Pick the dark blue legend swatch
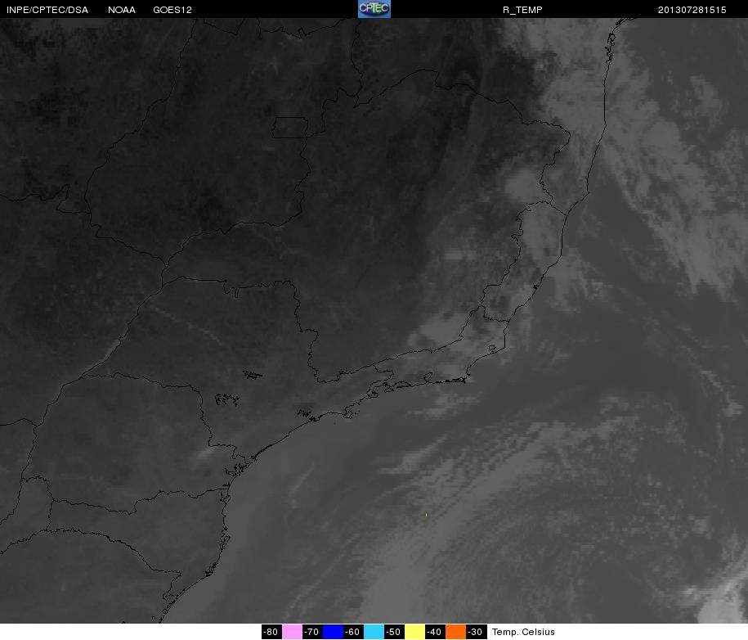The image size is (748, 640). click(x=333, y=632)
